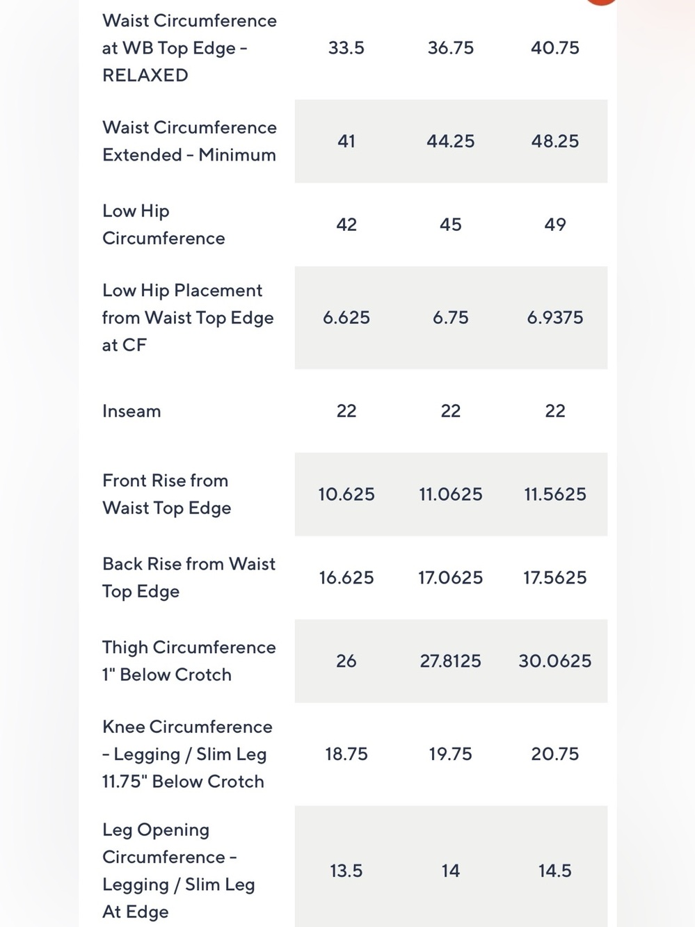The height and width of the screenshot is (927, 695).
Task: Click the 17.5625 back rise value
Action: (555, 578)
